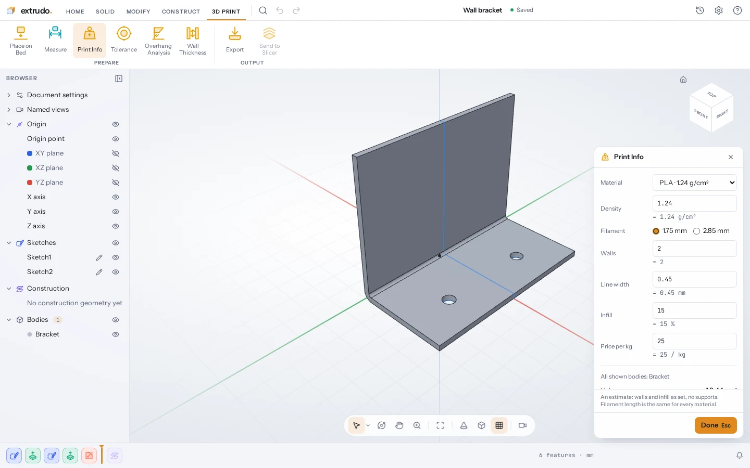Image resolution: width=750 pixels, height=468 pixels.
Task: Run Overhang Analysis
Action: click(x=158, y=41)
